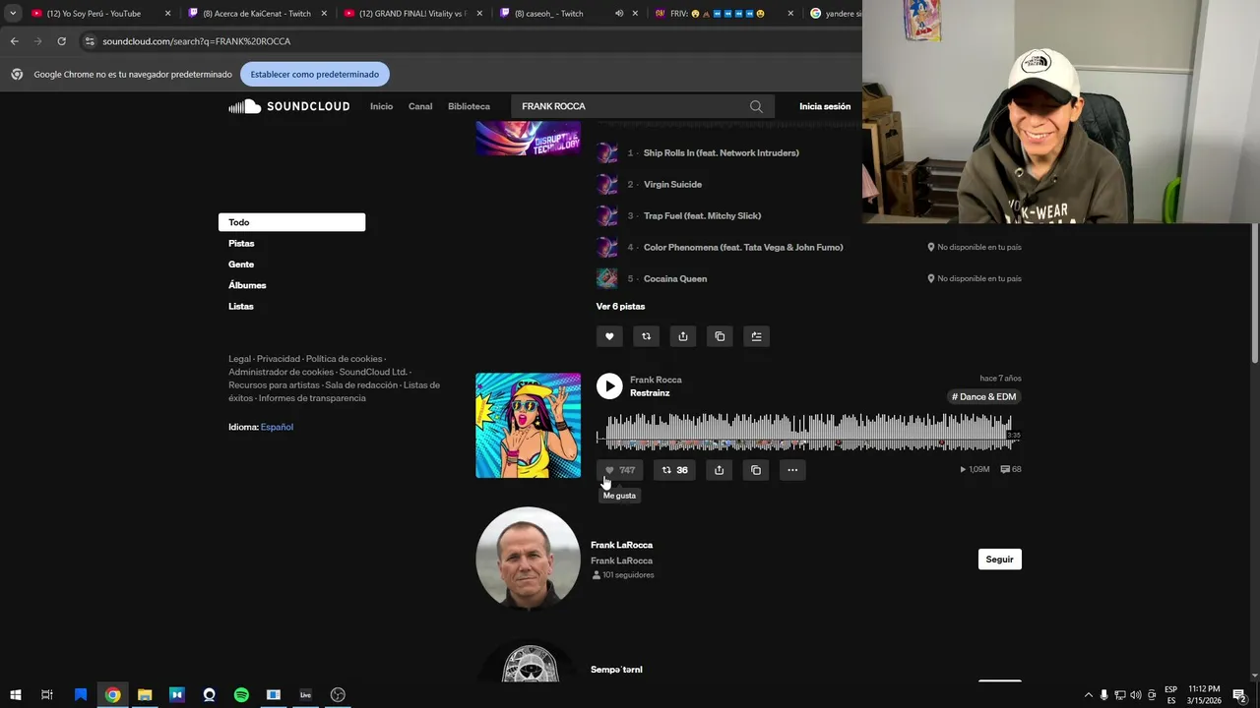
Task: Follow Frank LaRocca with Seguir button
Action: [999, 560]
